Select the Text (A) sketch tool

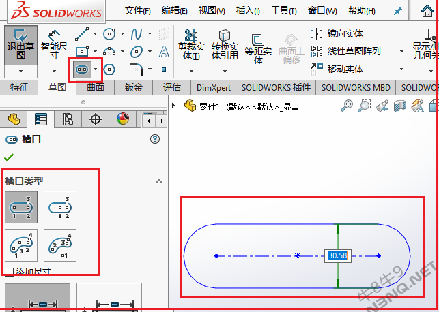coord(164,52)
